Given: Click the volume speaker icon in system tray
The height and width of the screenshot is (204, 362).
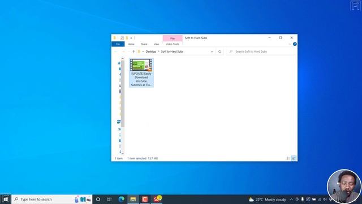Looking at the screenshot, I should tap(325, 199).
